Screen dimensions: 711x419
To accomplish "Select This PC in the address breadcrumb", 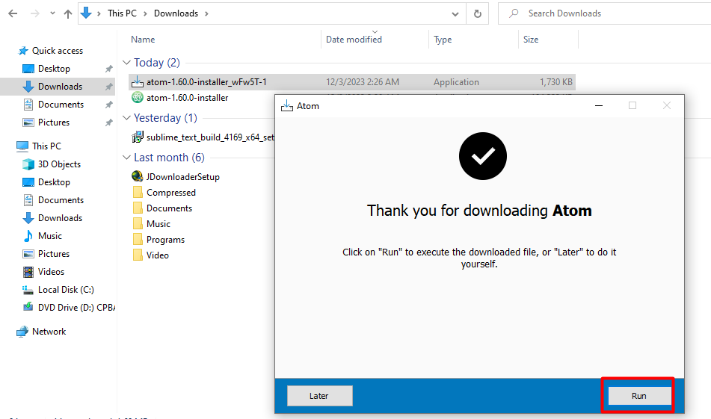I will click(122, 13).
